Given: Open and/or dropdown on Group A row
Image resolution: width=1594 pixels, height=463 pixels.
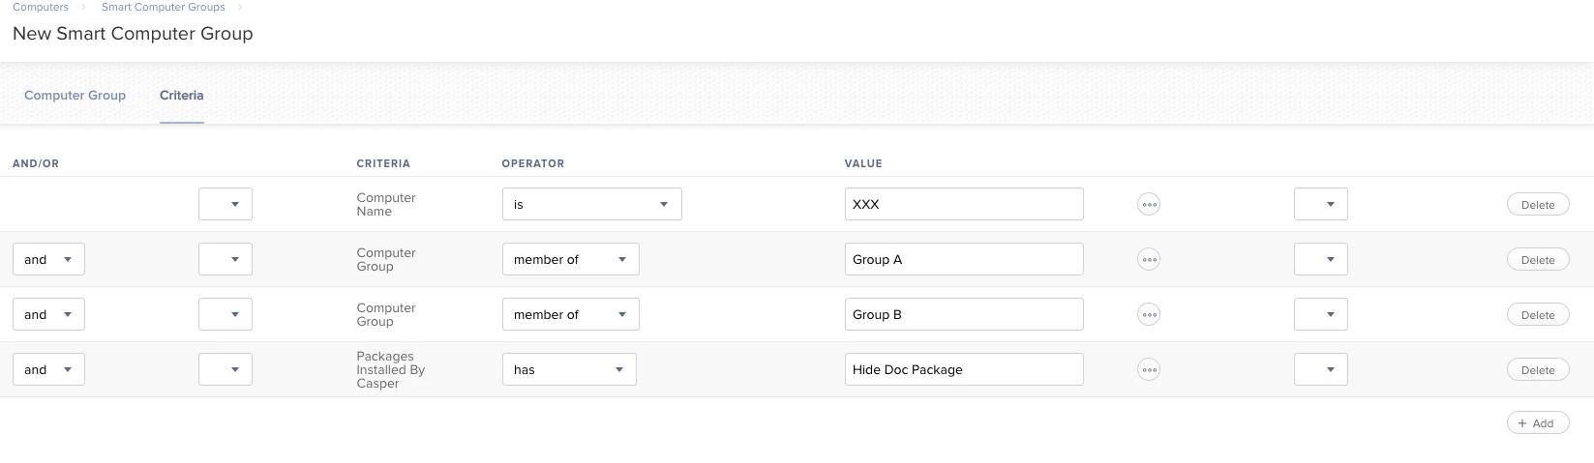Looking at the screenshot, I should point(48,259).
